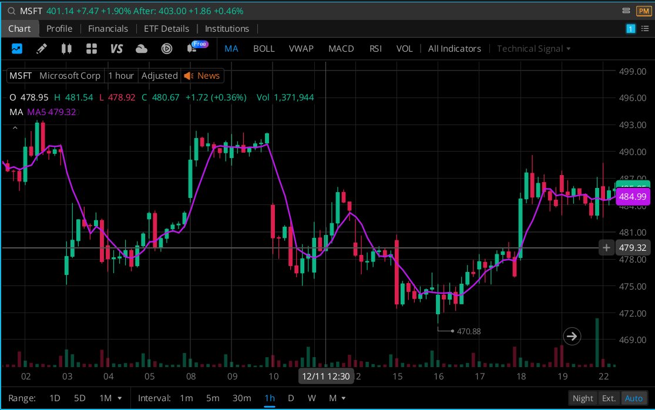Screen dimensions: 655x410
Task: Click the search magnifier icon beside MSFT
Action: (11, 11)
